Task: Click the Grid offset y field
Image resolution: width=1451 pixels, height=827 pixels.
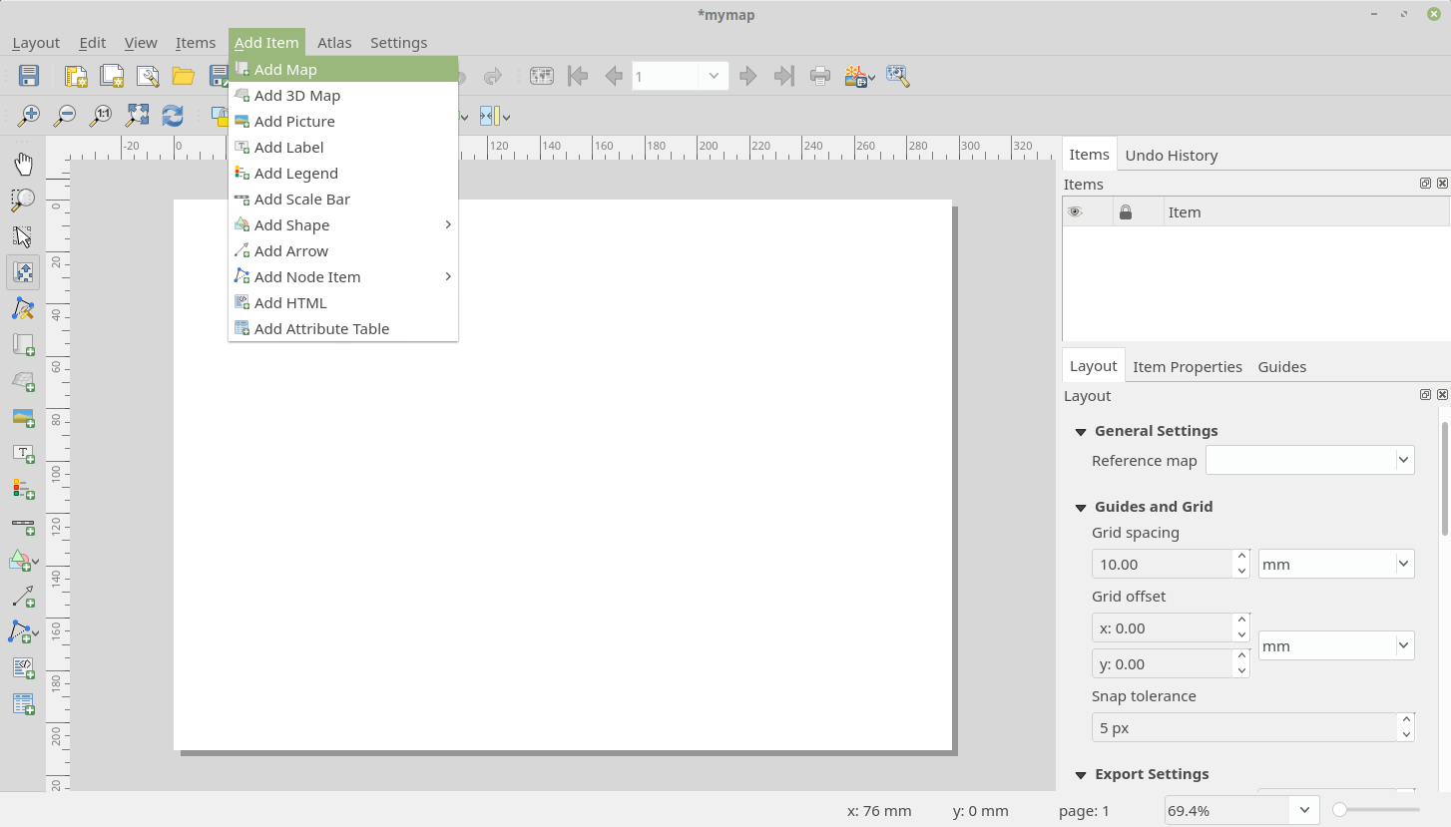Action: [x=1163, y=663]
